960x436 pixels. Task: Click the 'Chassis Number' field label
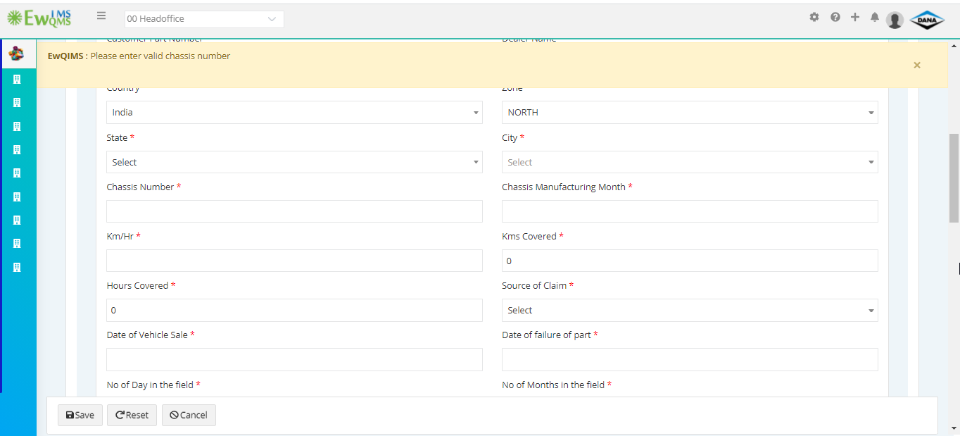pyautogui.click(x=140, y=187)
